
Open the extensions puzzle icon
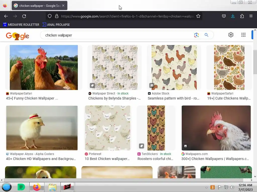(242, 16)
